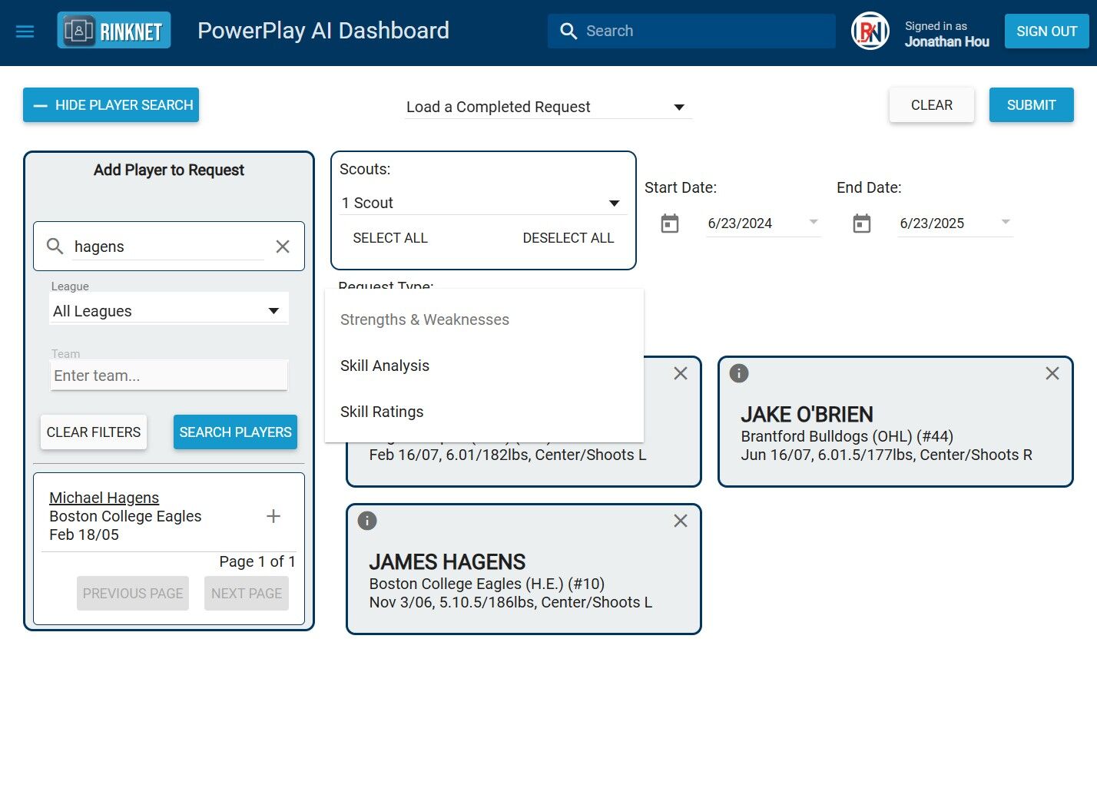Click Hide Player Search button
Viewport: 1097px width, 801px height.
click(x=111, y=105)
